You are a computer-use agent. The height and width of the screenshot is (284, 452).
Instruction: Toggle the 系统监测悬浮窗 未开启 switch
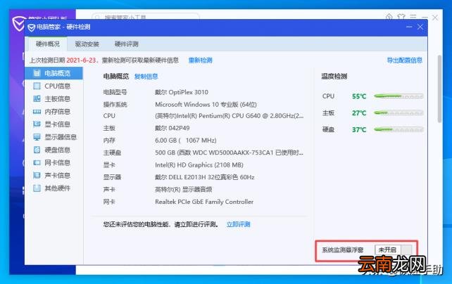pos(393,250)
